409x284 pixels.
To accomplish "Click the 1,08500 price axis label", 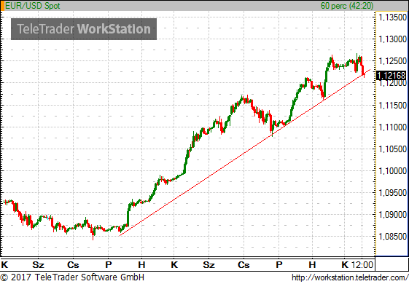I will [x=392, y=237].
